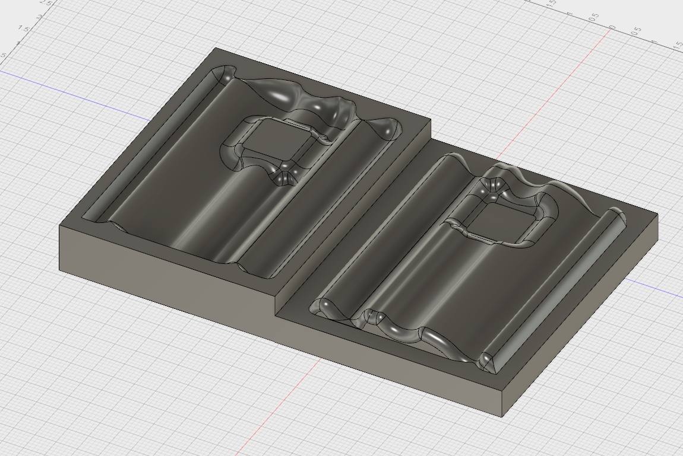Viewport: 683px width, 456px height.
Task: Select the vertical step face between the two mold halves
Action: point(354,218)
